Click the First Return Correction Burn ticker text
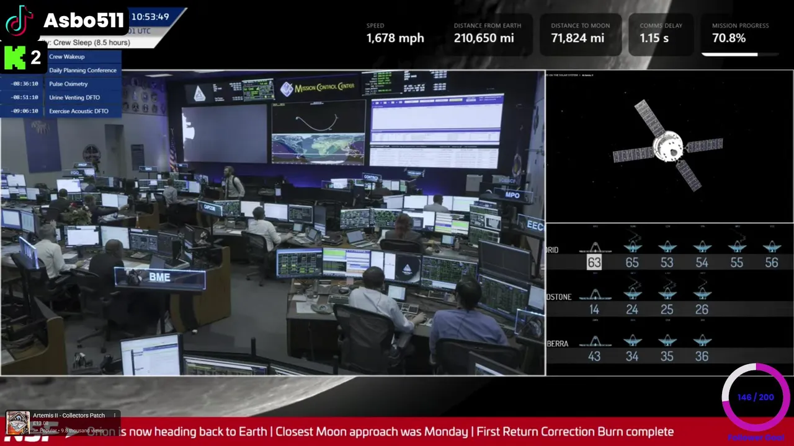Image resolution: width=794 pixels, height=446 pixels. [x=576, y=432]
